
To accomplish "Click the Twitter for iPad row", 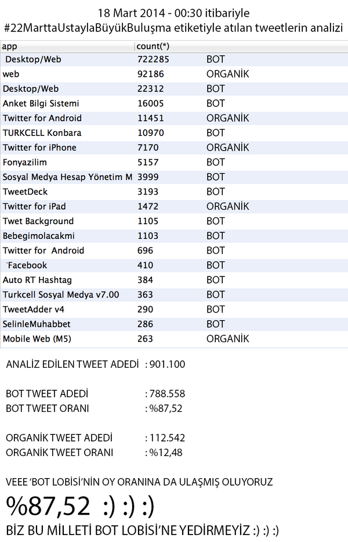I will click(x=174, y=206).
